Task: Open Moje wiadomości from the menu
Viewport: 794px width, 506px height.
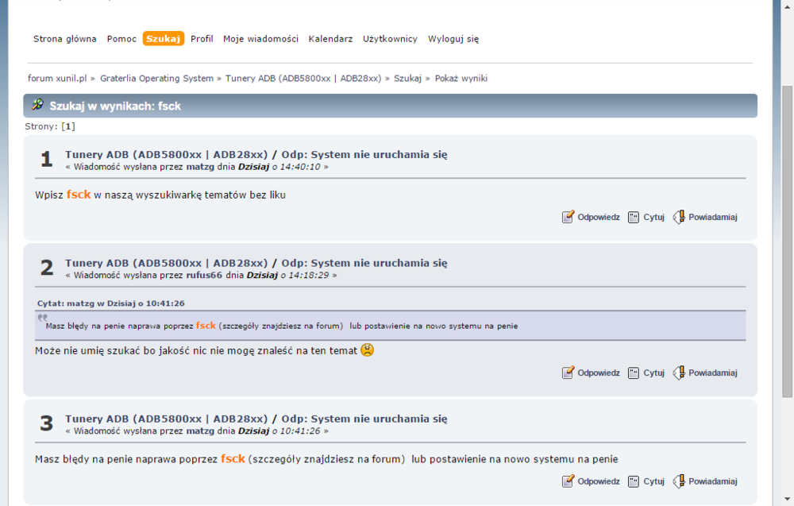Action: point(260,38)
